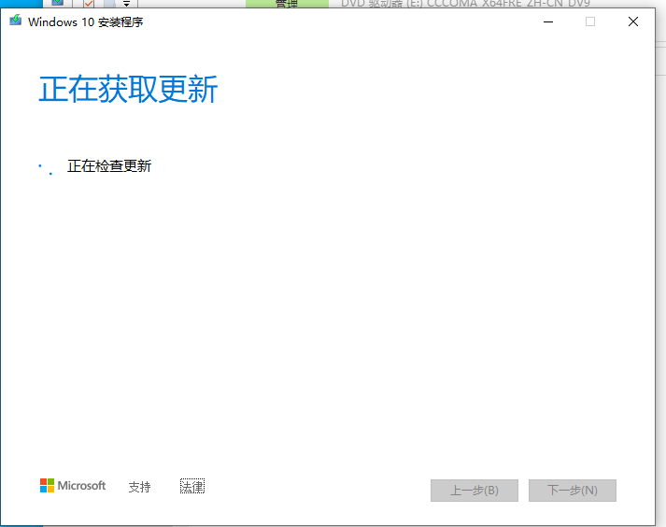Select the 管理 ribbon tab in Explorer

(287, 4)
